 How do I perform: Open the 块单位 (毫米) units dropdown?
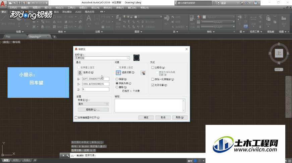(x=93, y=104)
